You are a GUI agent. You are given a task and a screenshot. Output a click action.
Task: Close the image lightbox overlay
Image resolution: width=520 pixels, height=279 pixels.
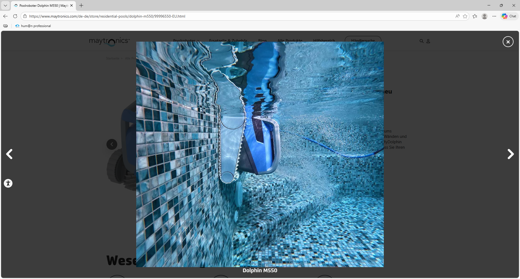(508, 42)
